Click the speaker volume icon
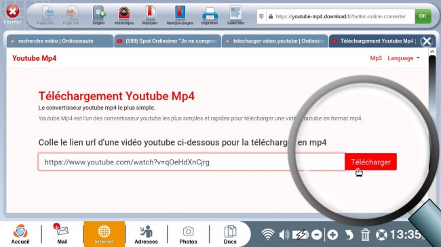441x247 pixels. pyautogui.click(x=284, y=235)
